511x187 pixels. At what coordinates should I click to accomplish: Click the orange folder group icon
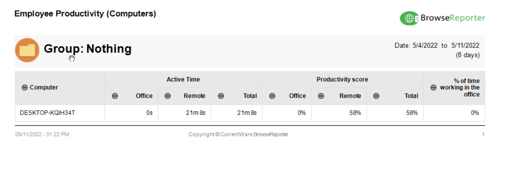(27, 50)
